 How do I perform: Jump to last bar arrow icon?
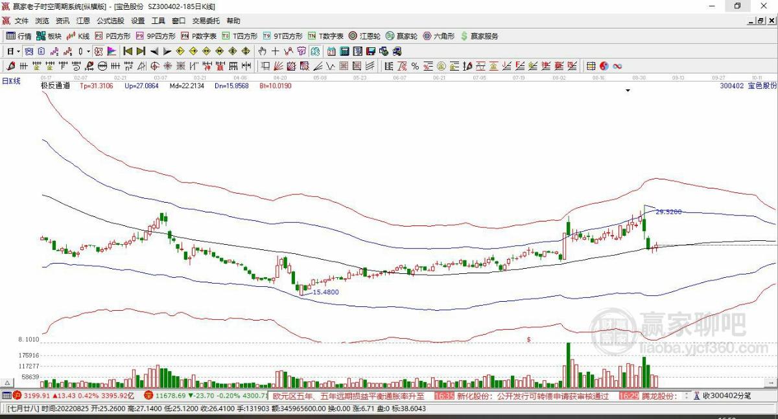click(x=141, y=51)
